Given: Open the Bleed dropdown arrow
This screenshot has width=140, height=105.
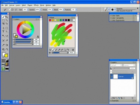Looking at the screenshot, I should (64, 10).
